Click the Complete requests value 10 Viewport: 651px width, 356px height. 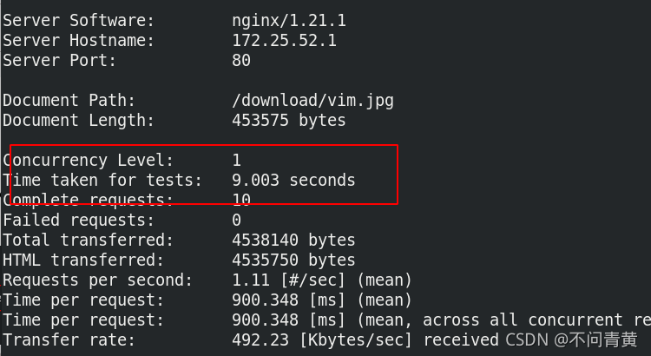point(241,201)
